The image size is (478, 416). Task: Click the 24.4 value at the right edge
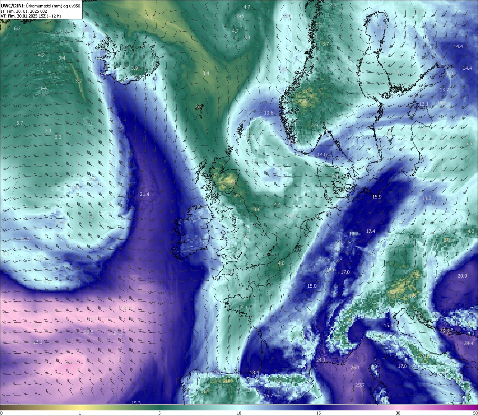tap(469, 344)
